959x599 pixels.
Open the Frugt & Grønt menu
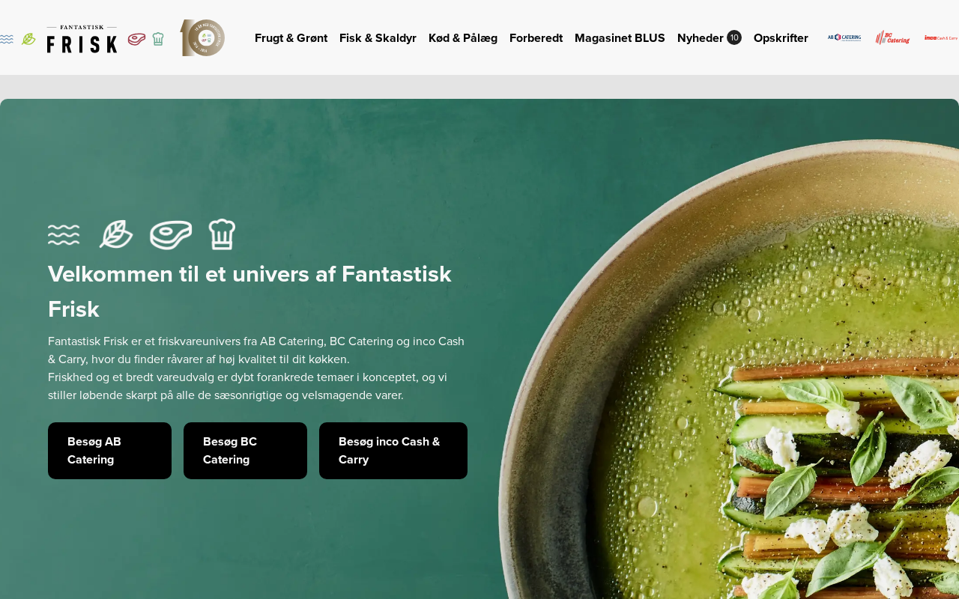[x=291, y=38]
